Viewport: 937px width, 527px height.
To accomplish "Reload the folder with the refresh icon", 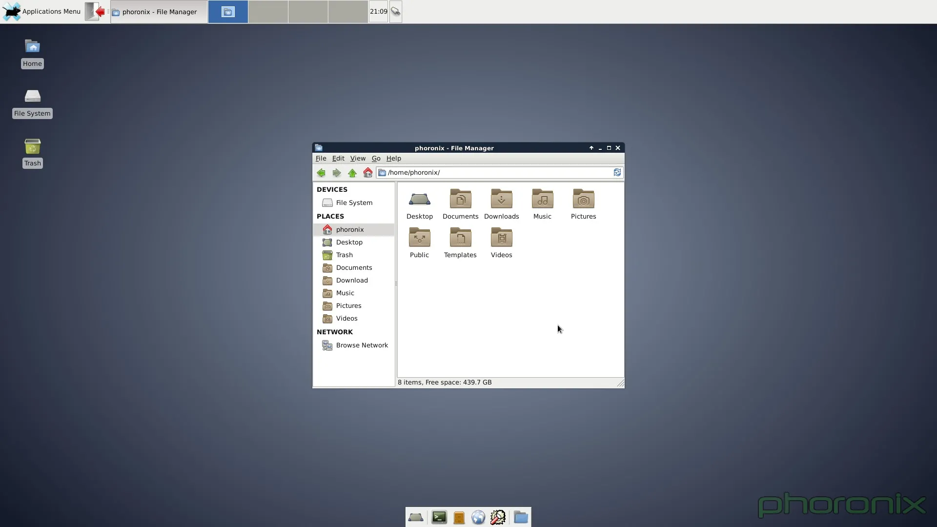I will point(617,172).
